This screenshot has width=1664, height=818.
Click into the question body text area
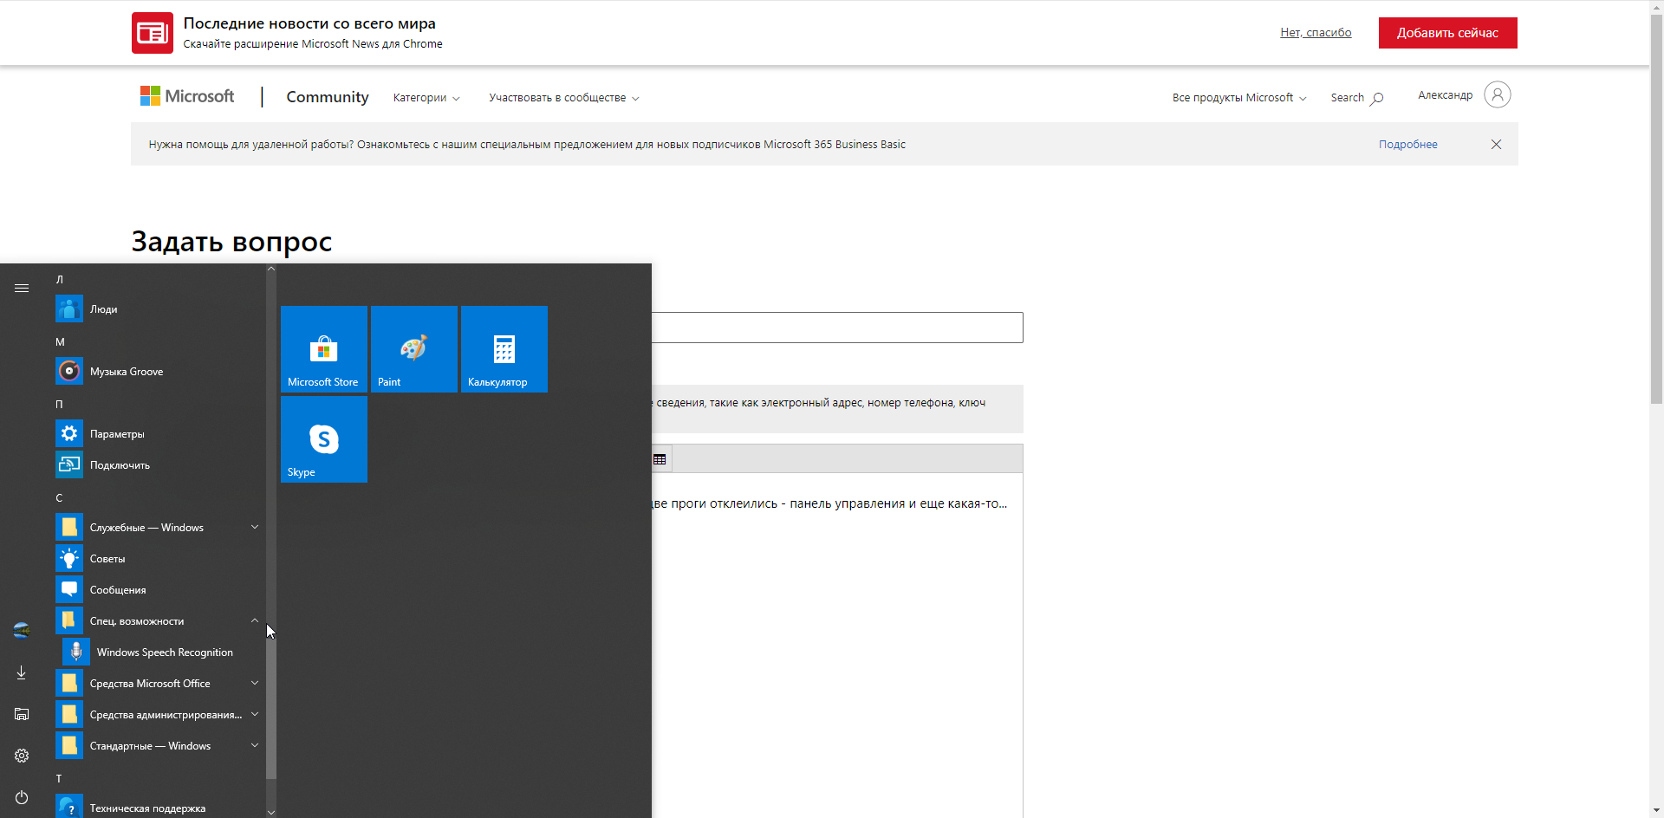point(837,645)
